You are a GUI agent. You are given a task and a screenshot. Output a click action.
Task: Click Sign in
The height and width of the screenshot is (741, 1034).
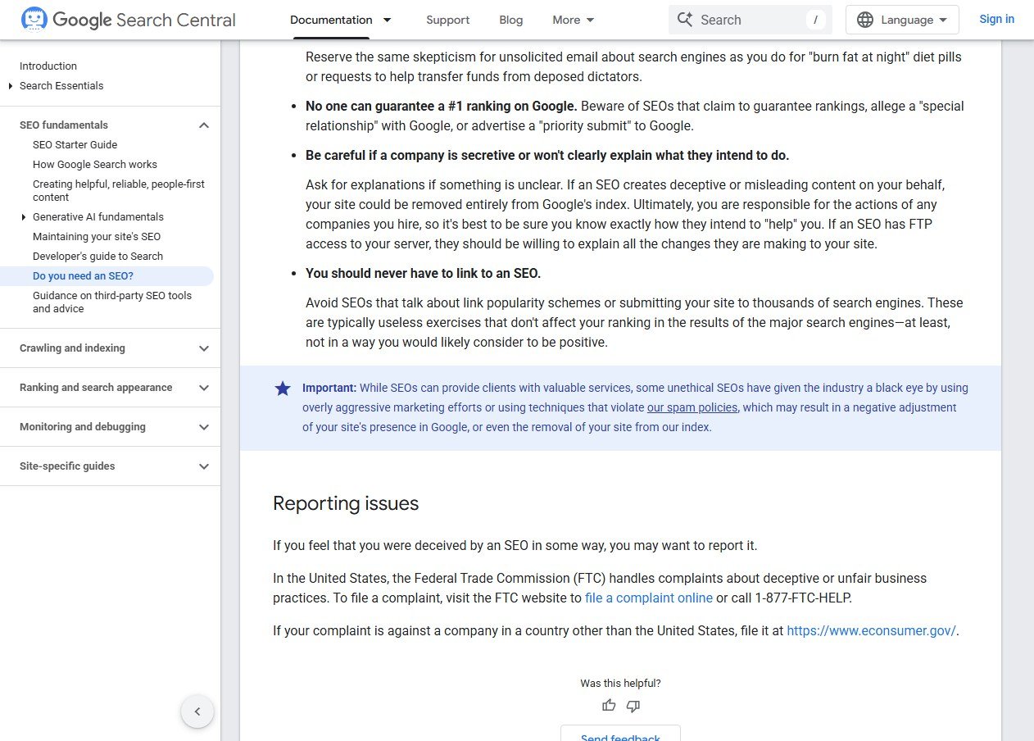pos(996,19)
